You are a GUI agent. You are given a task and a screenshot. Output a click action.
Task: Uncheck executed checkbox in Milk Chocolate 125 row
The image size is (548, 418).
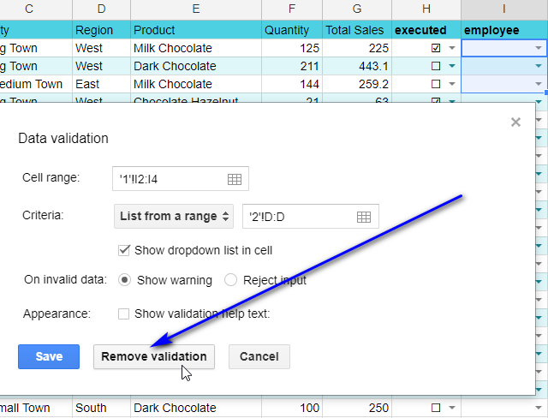[436, 48]
